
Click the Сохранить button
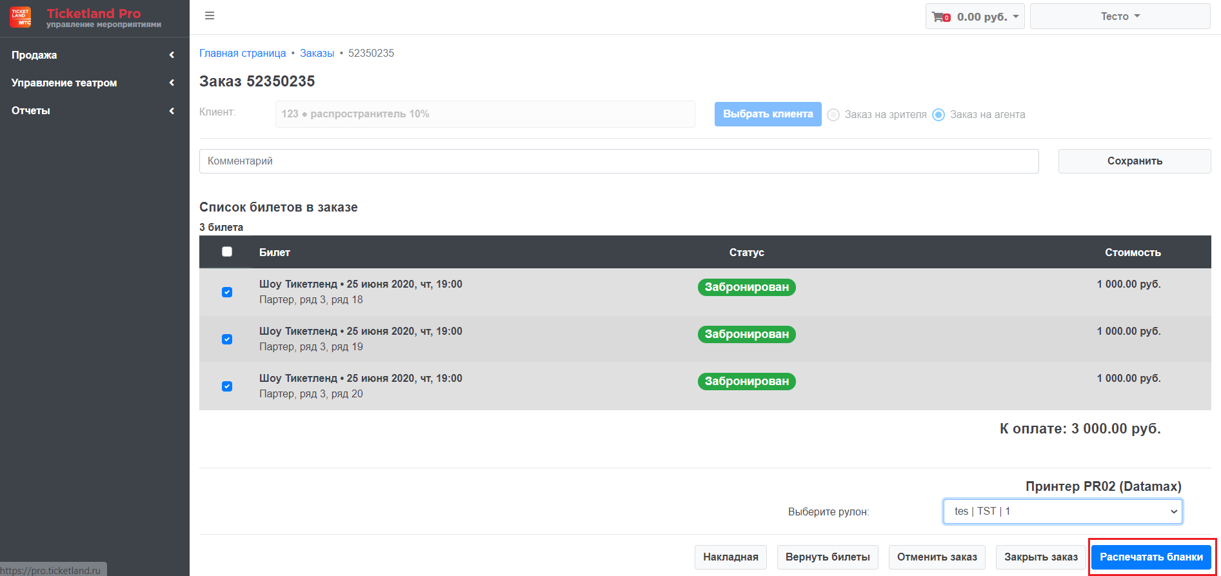(x=1135, y=161)
